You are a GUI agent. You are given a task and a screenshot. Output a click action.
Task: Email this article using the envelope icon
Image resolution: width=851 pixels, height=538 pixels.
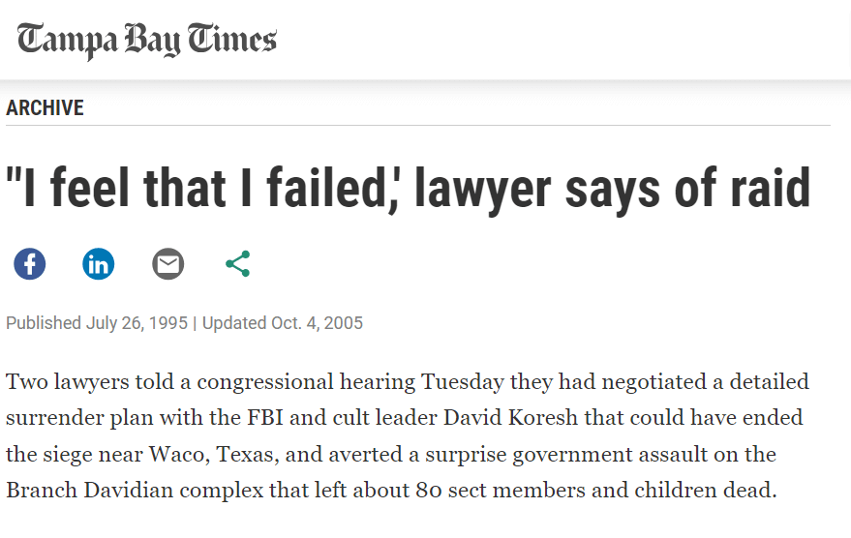coord(167,263)
